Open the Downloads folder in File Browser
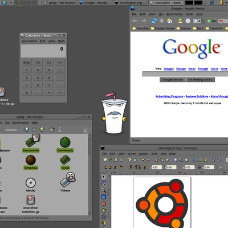This screenshot has height=228, width=228. tap(65, 144)
